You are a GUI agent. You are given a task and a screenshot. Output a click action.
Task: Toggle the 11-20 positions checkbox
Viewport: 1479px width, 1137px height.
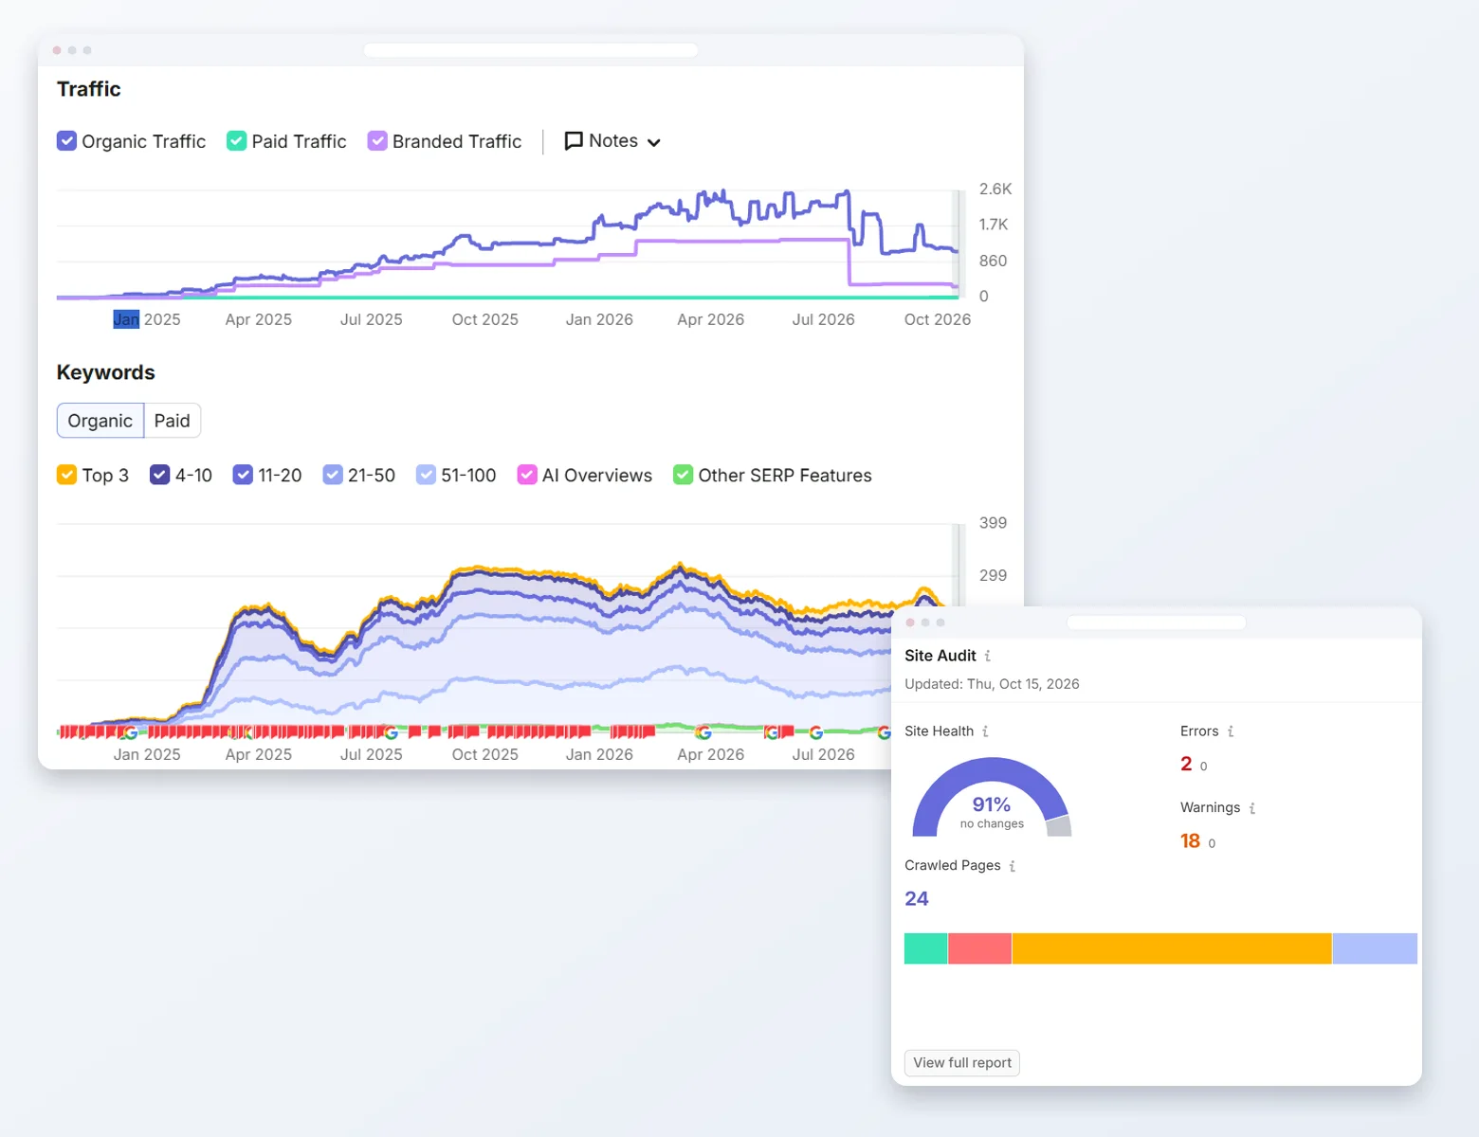[243, 475]
